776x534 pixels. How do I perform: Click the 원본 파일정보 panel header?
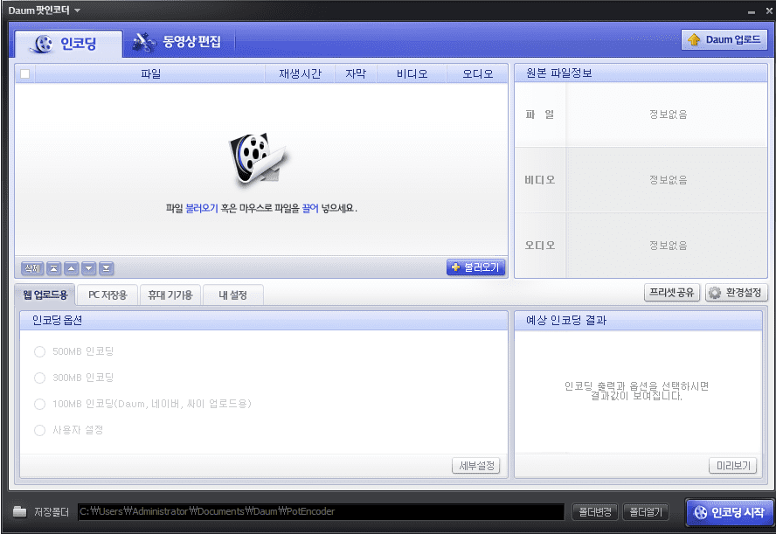(x=641, y=73)
